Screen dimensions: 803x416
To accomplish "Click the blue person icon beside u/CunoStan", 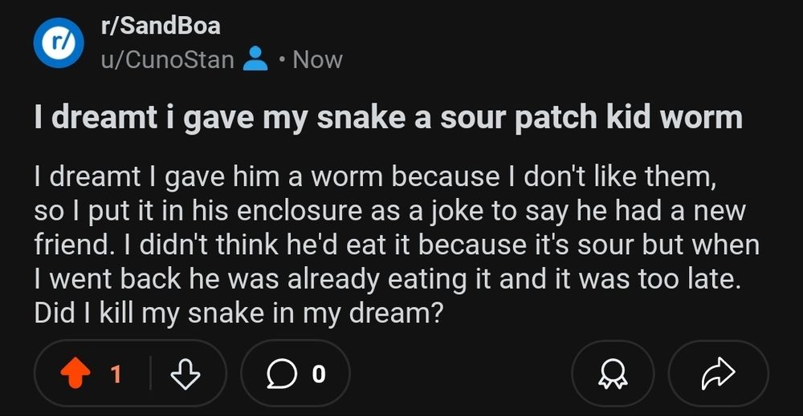I will (255, 59).
